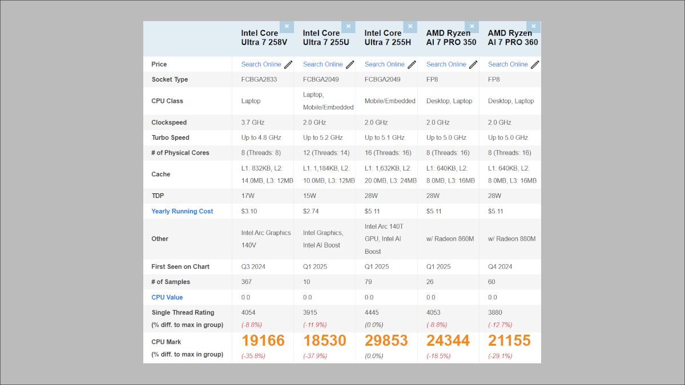Remove AMD Ryzen AI 7 PRO 360 column
Viewport: 685px width, 385px height.
533,26
